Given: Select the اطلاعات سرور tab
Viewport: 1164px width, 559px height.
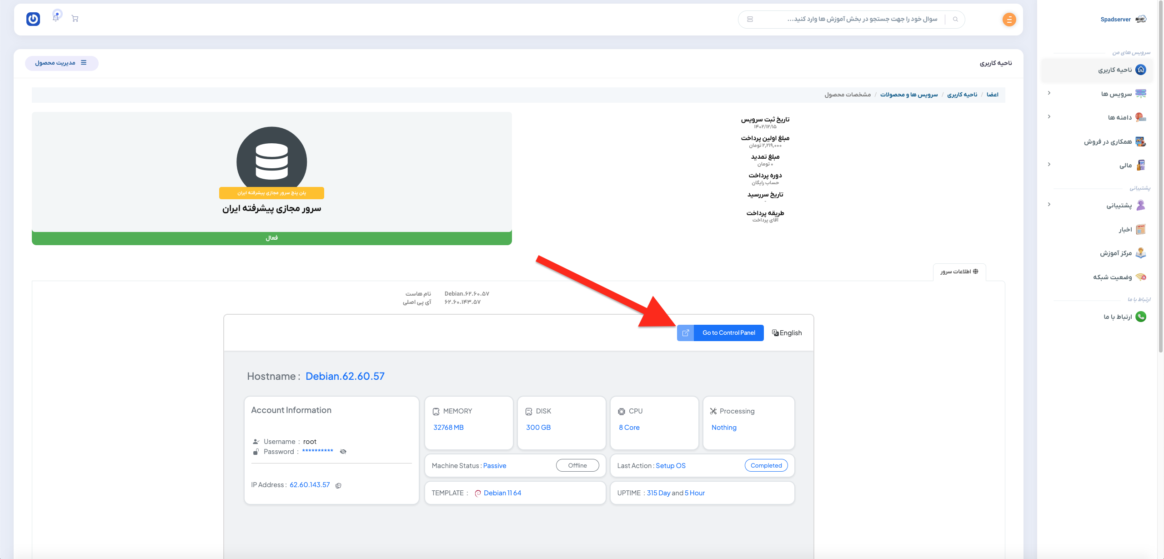Looking at the screenshot, I should pyautogui.click(x=959, y=272).
